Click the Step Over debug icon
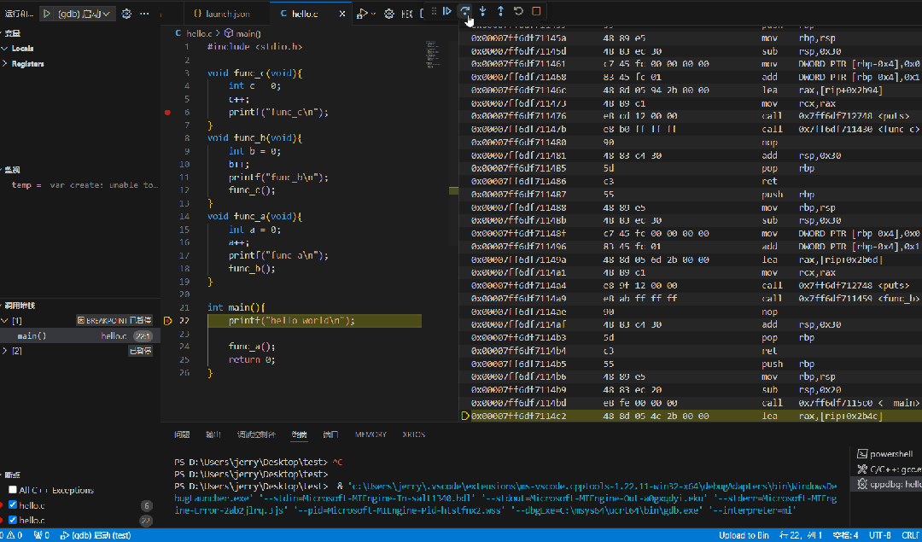Viewport: 922px width, 542px height. 464,10
